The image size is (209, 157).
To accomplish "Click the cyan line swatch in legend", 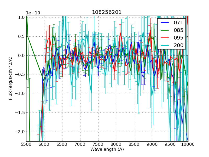I will [x=165, y=45].
